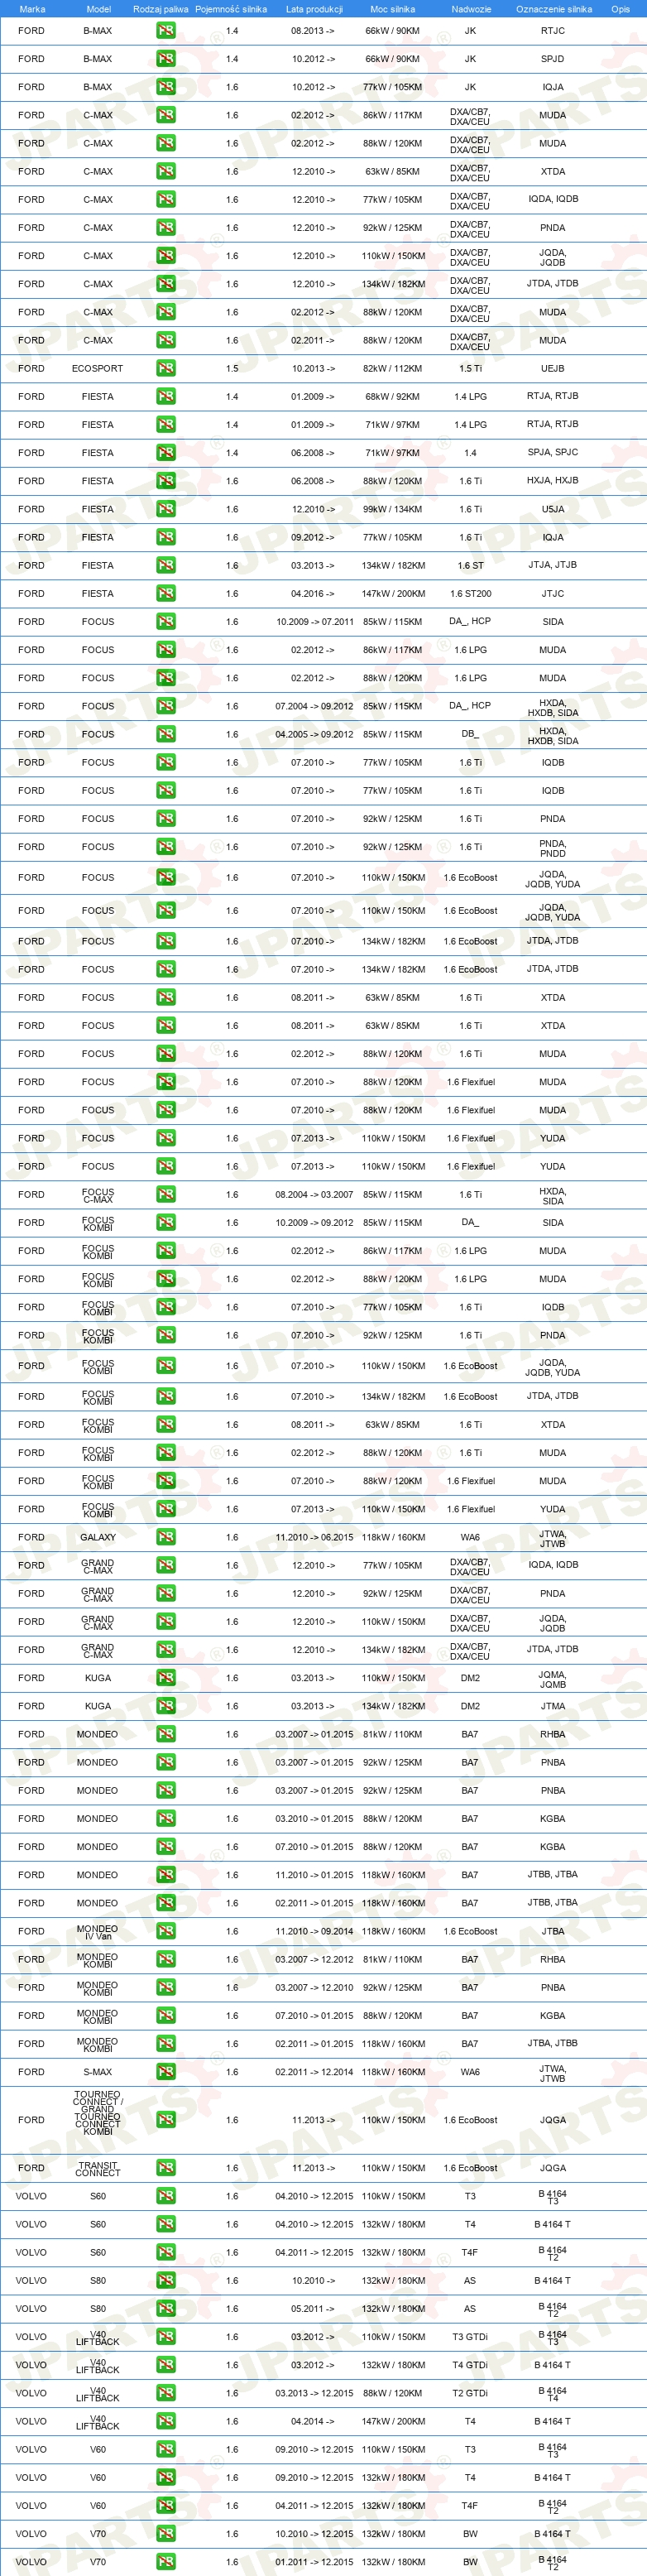Click fuel icon in VOLVO S60 T4F row
The height and width of the screenshot is (2576, 647).
[166, 2252]
